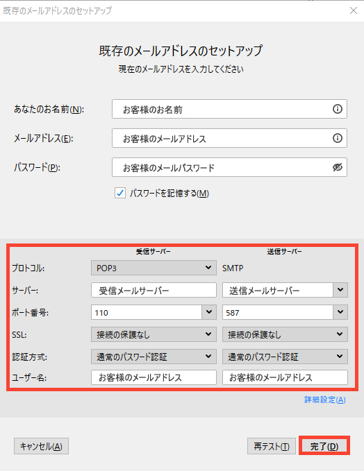Screen dimensions: 364x471
Task: Open the outgoing server name dropdown arrow
Action: pyautogui.click(x=340, y=290)
